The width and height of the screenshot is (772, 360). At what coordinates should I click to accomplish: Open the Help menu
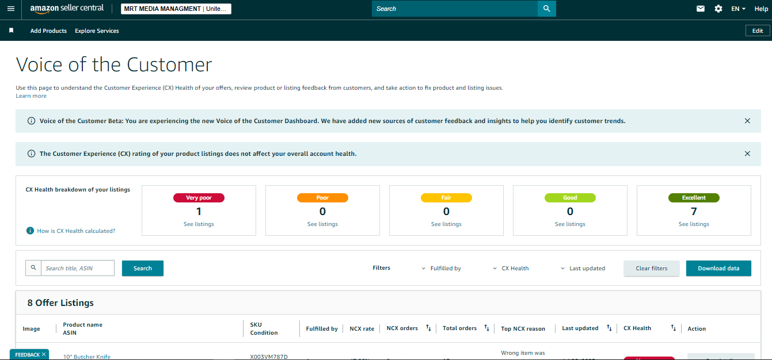click(x=761, y=9)
